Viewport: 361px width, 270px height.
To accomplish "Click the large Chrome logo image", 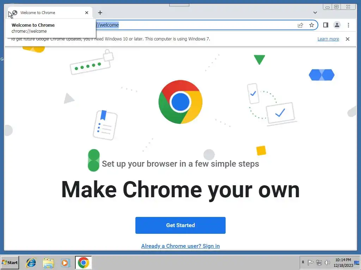I will (180, 102).
